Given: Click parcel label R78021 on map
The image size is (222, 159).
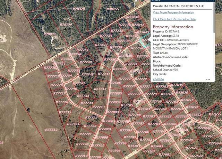Looking at the screenshot, I should pyautogui.click(x=50, y=34).
